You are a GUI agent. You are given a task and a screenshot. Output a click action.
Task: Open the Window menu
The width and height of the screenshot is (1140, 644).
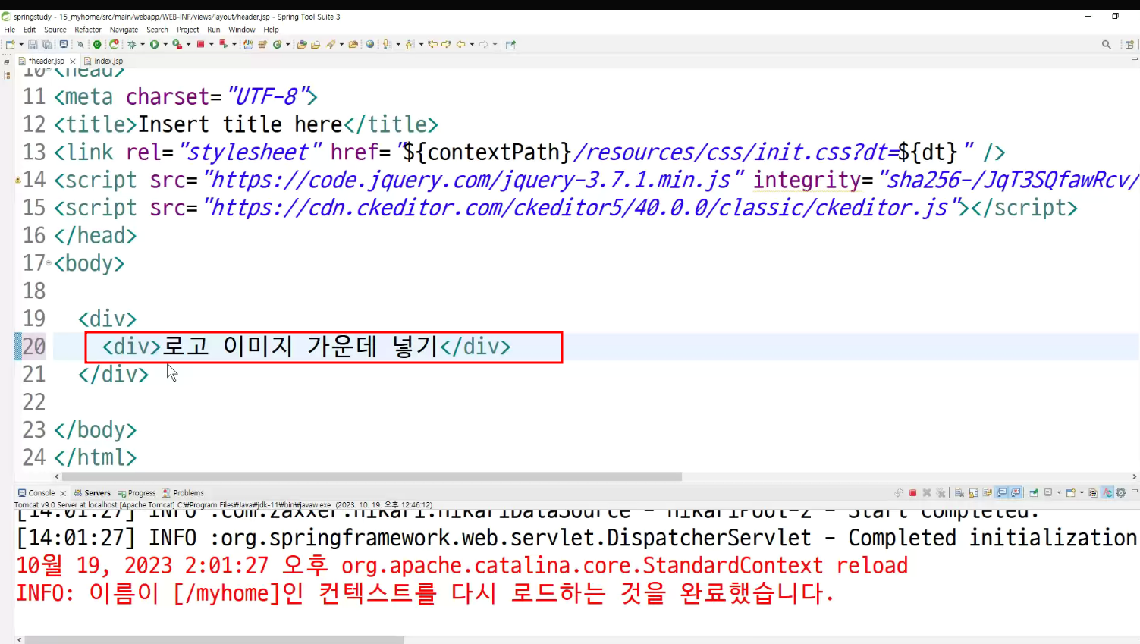(242, 30)
